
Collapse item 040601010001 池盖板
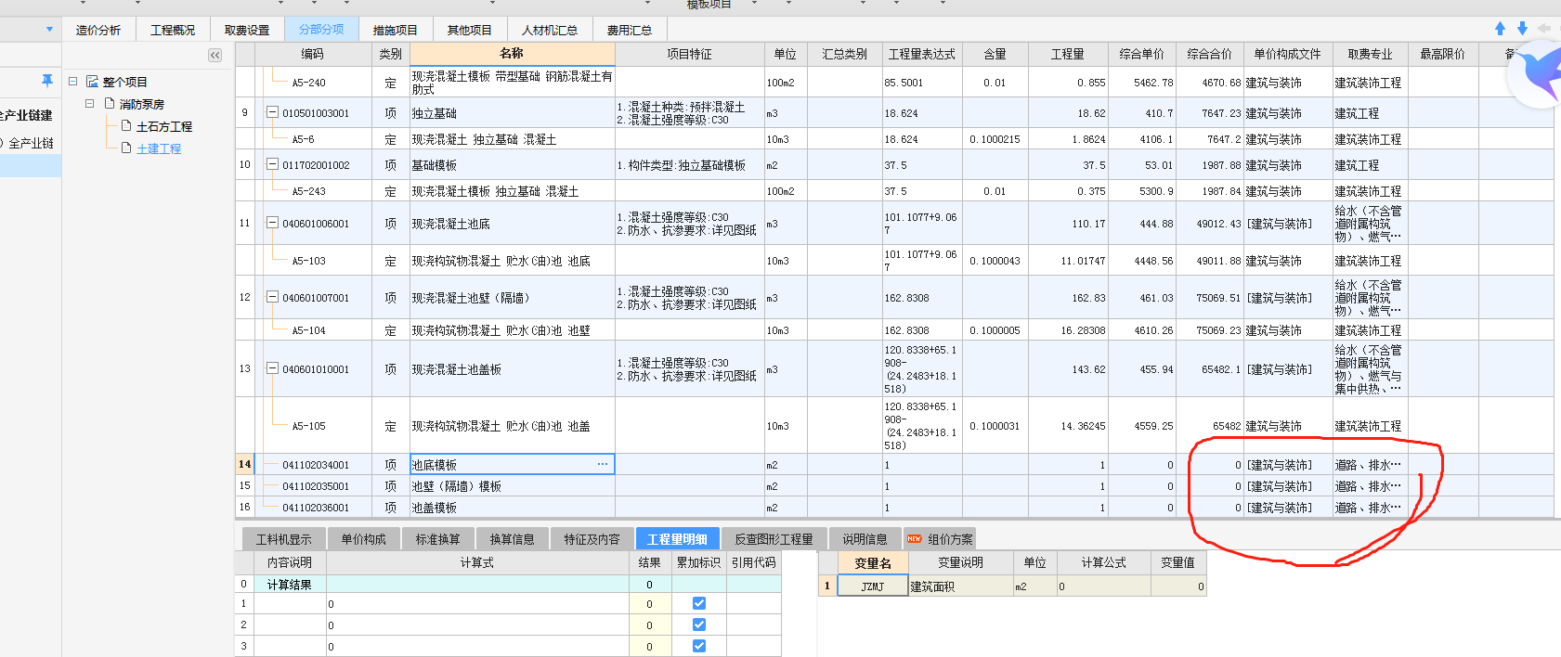pos(272,368)
